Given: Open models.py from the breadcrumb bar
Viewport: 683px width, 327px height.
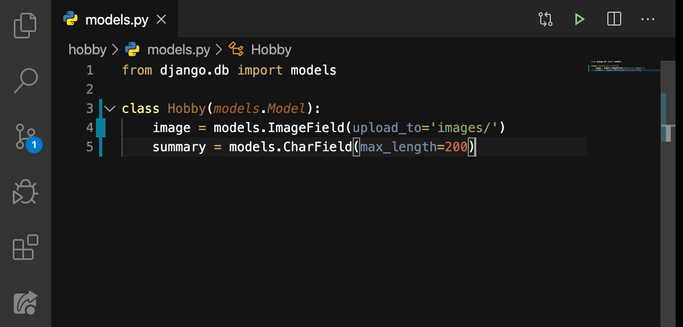Looking at the screenshot, I should pos(178,49).
